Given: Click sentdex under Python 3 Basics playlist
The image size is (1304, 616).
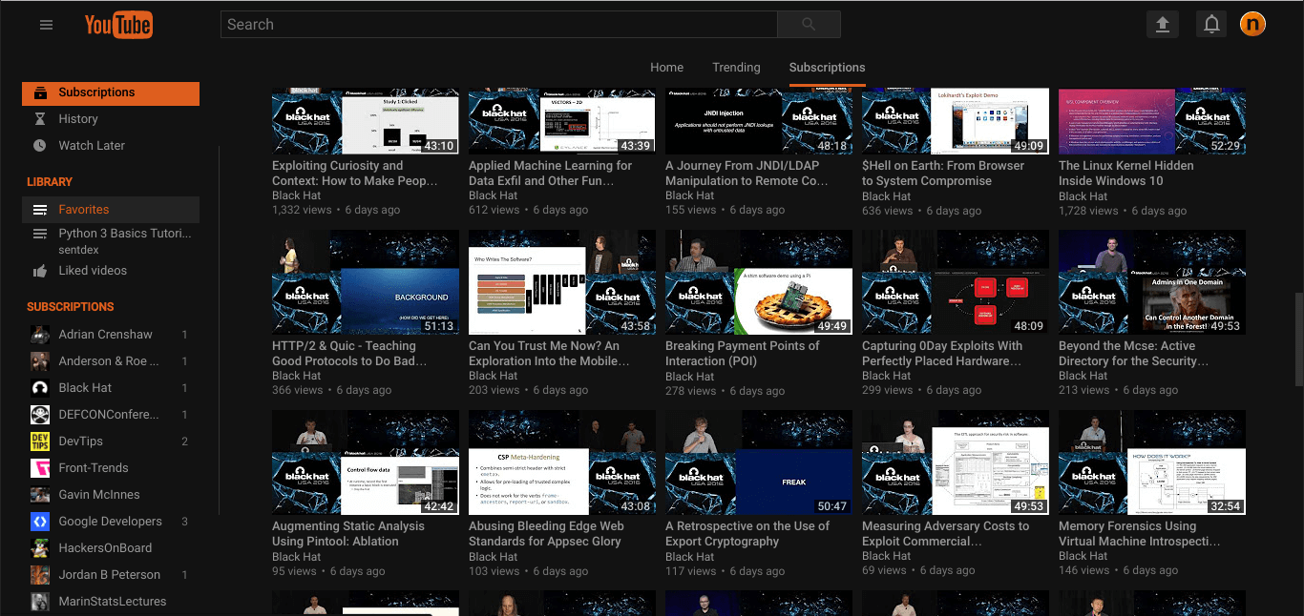Looking at the screenshot, I should pyautogui.click(x=78, y=249).
